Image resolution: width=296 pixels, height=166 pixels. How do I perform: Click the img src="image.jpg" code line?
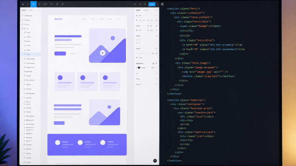coord(205,72)
